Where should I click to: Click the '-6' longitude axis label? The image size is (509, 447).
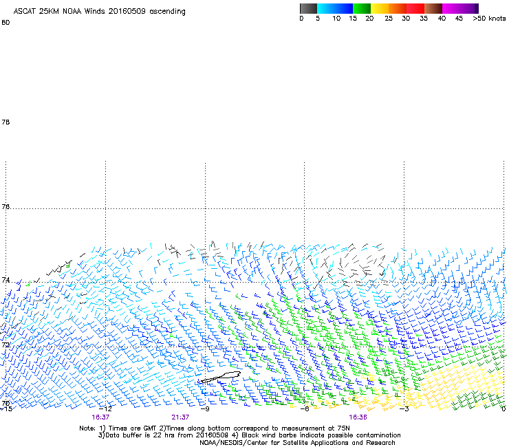click(304, 408)
